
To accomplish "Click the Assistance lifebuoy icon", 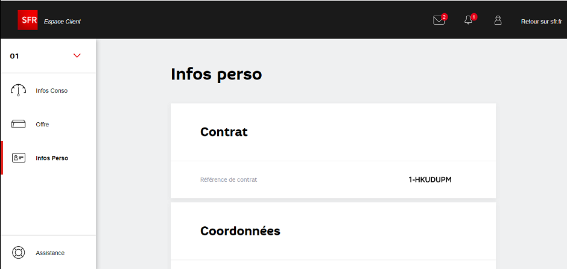I will click(x=19, y=253).
